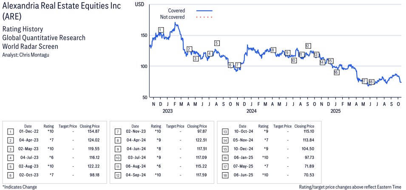
Task: Click the boxed number 6 in the rating table
Action: click(x=9, y=174)
